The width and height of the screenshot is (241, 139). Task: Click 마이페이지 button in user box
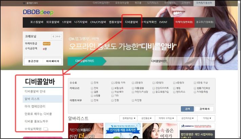[x=53, y=61]
